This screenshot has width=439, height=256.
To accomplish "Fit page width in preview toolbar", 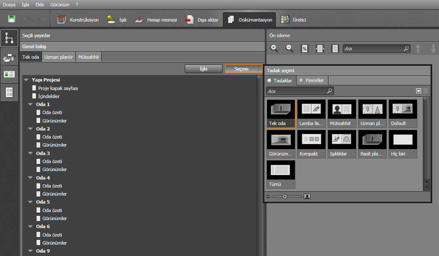I will [320, 49].
